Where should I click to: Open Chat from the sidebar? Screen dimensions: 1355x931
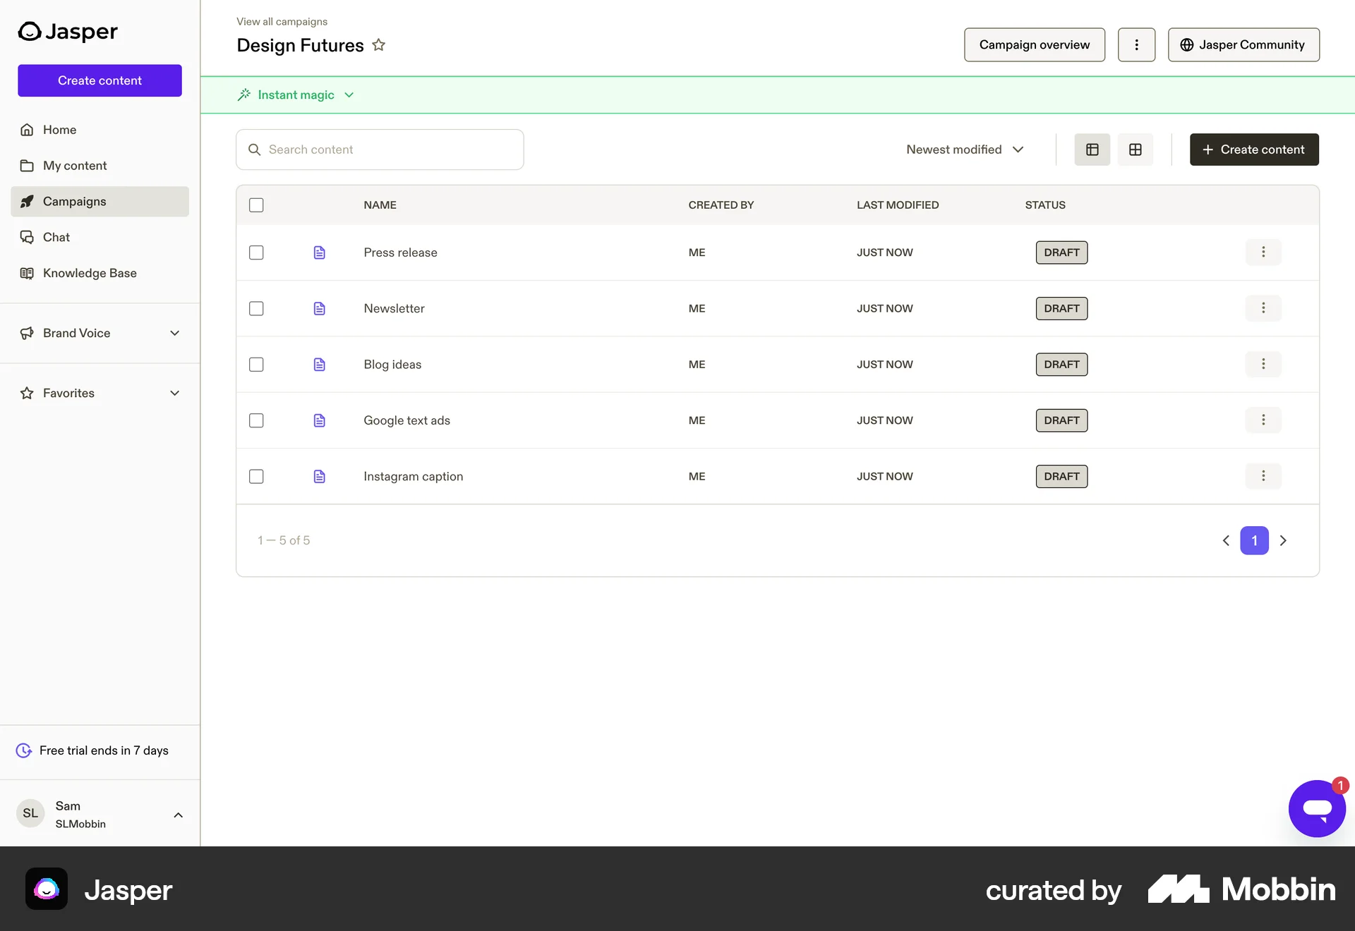click(56, 237)
